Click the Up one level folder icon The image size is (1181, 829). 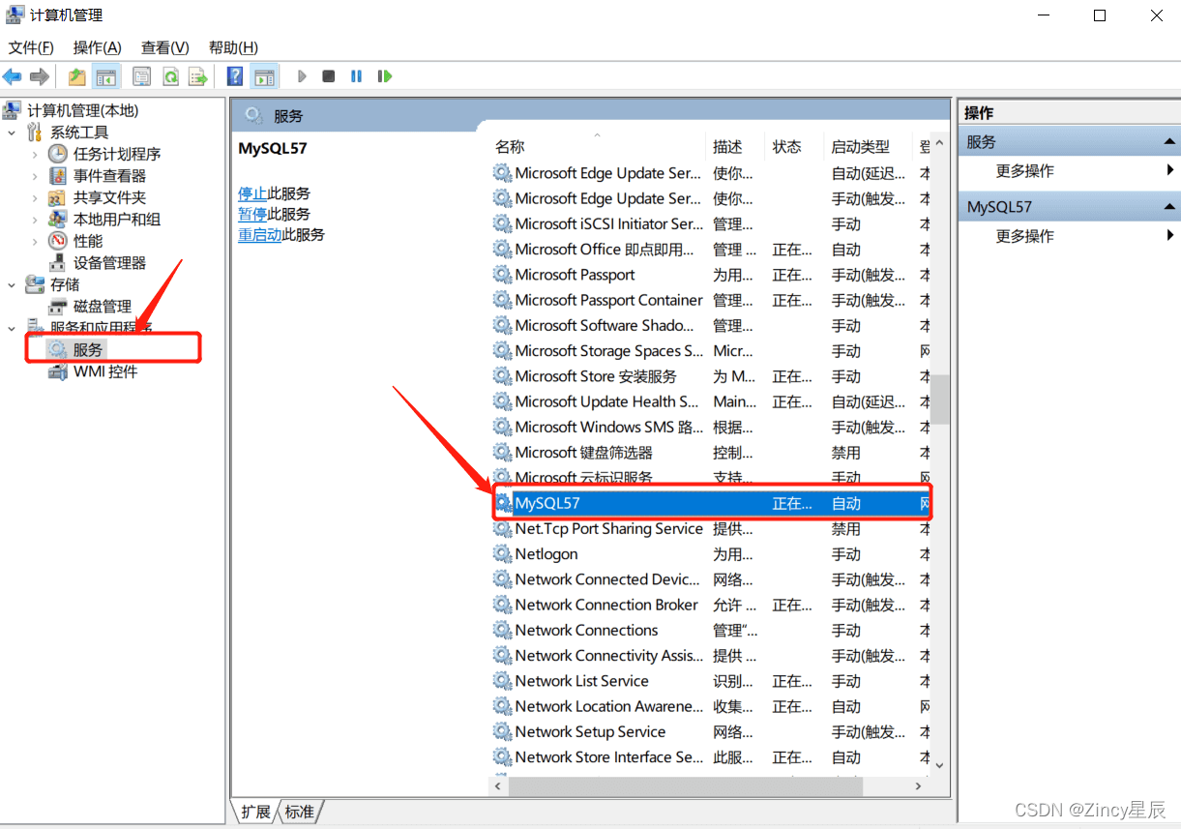point(77,76)
